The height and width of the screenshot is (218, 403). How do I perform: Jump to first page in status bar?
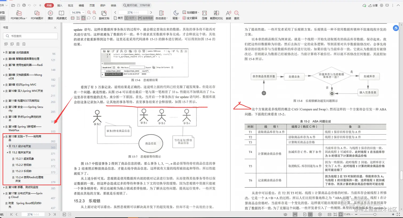click(x=11, y=214)
